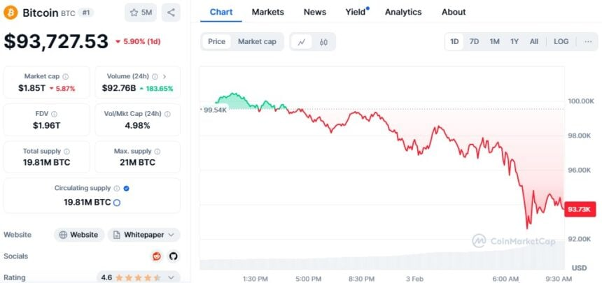Open Bitcoin's Reddit social link

click(x=157, y=256)
